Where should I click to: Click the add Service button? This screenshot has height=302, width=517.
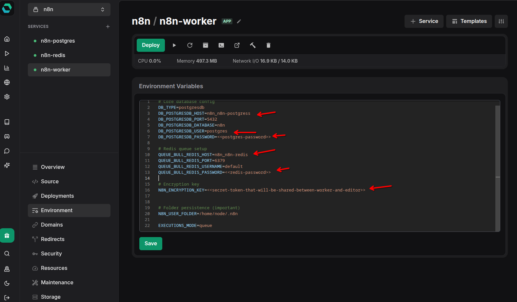tap(424, 21)
